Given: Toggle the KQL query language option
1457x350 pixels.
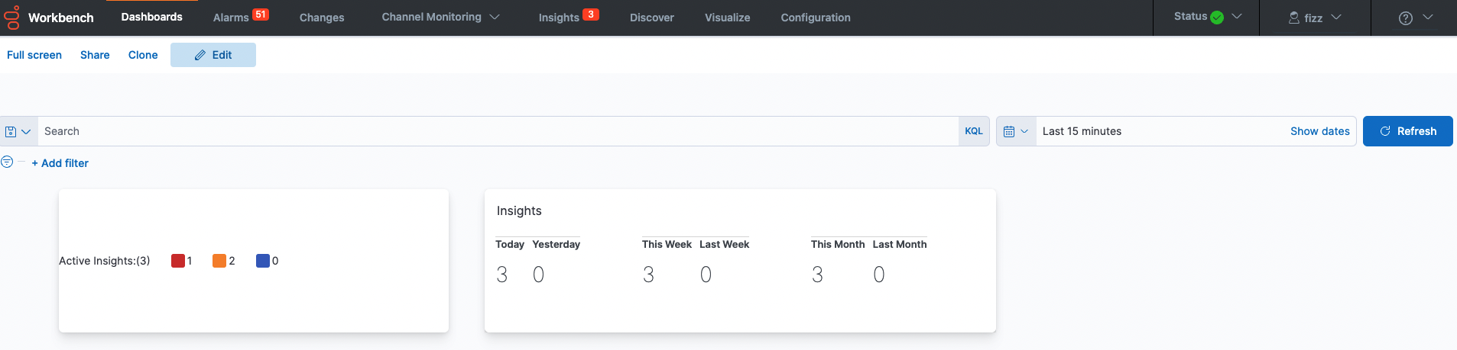Looking at the screenshot, I should pos(974,131).
